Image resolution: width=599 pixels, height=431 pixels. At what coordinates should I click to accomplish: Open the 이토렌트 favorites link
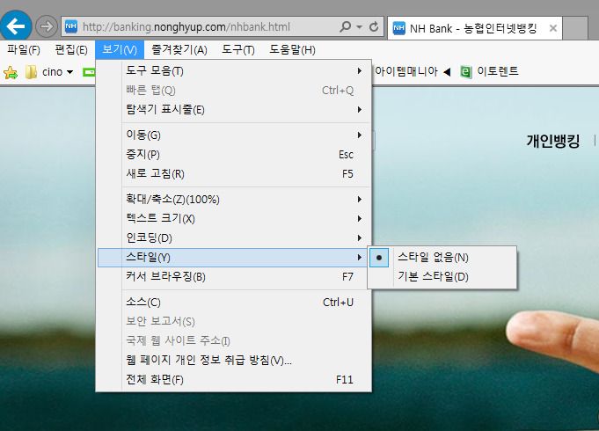click(498, 71)
